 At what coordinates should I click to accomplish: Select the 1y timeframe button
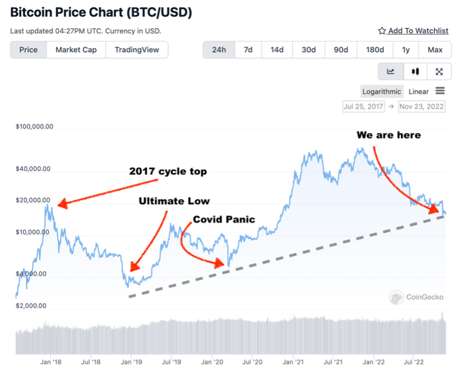click(x=406, y=49)
